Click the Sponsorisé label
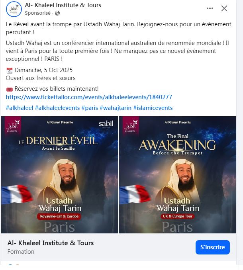This screenshot has height=270, width=243. click(38, 13)
